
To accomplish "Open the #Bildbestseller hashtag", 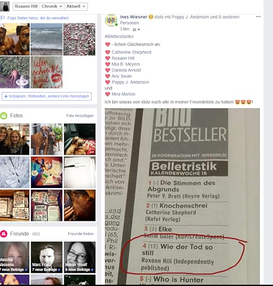I will point(119,37).
